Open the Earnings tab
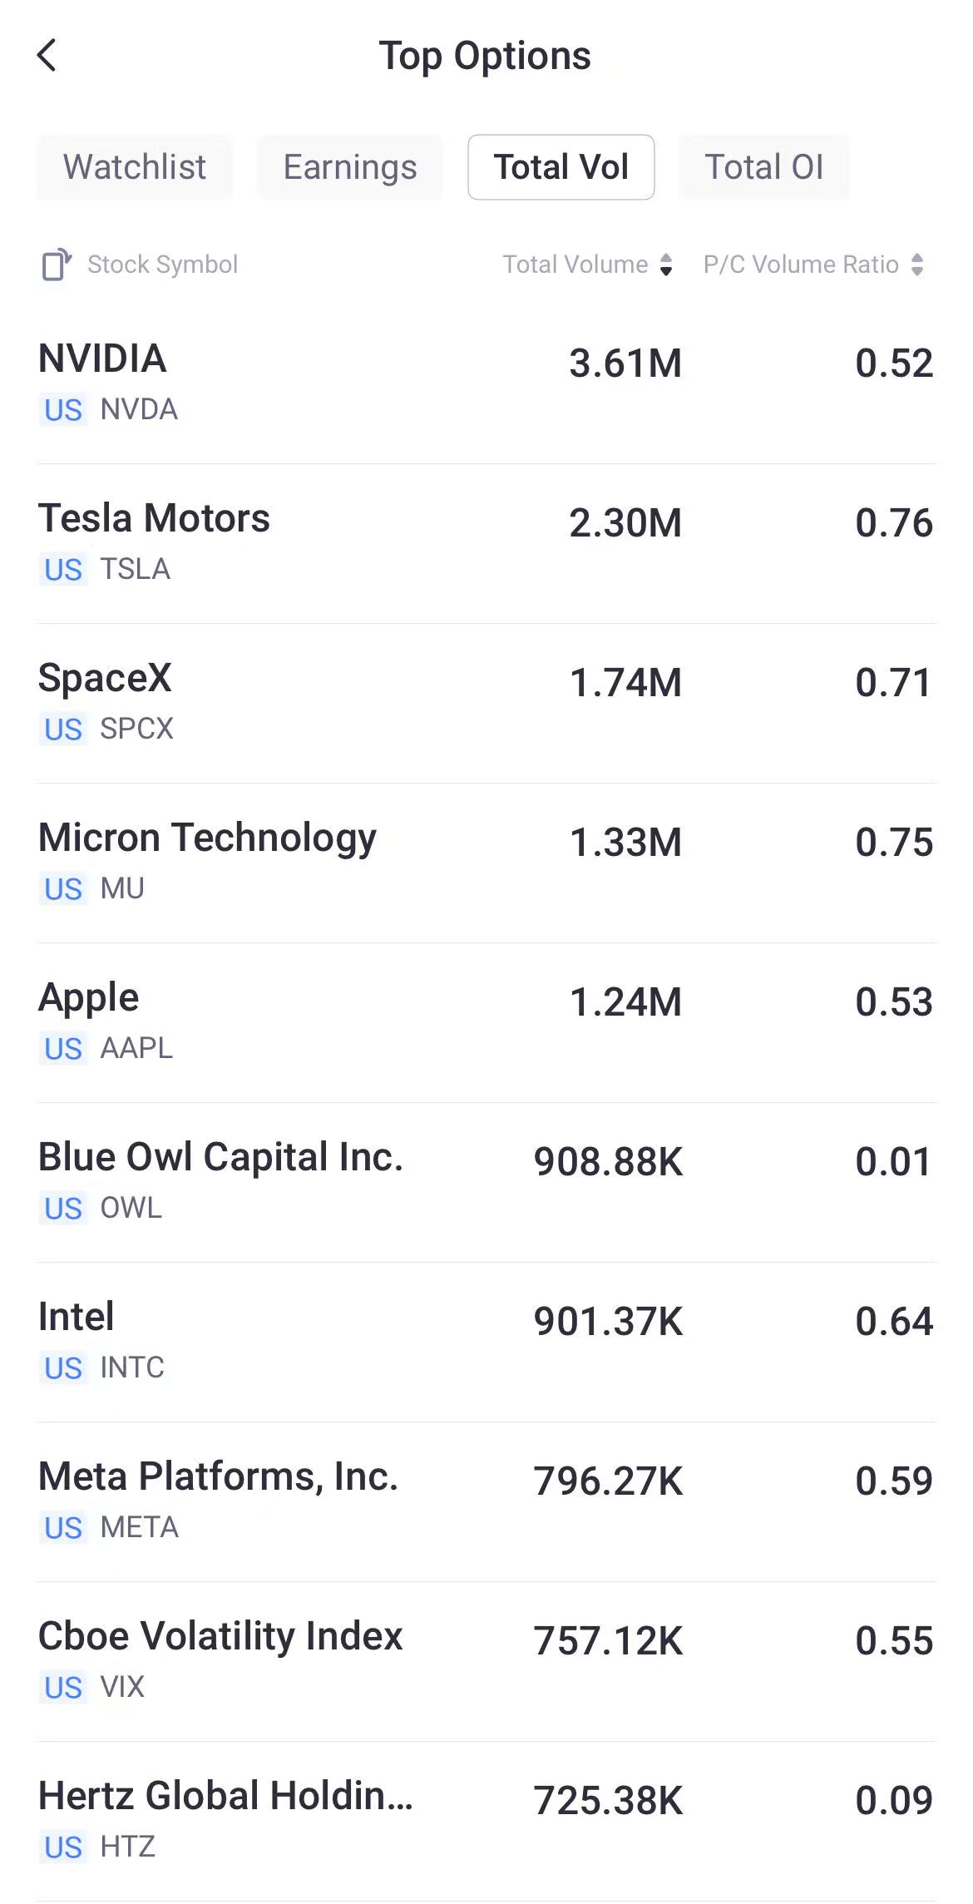 point(350,167)
